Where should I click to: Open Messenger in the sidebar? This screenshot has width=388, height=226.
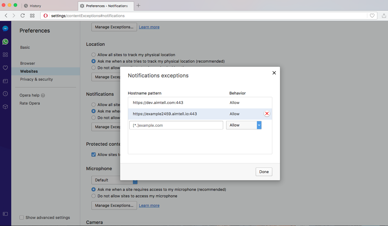click(5, 29)
